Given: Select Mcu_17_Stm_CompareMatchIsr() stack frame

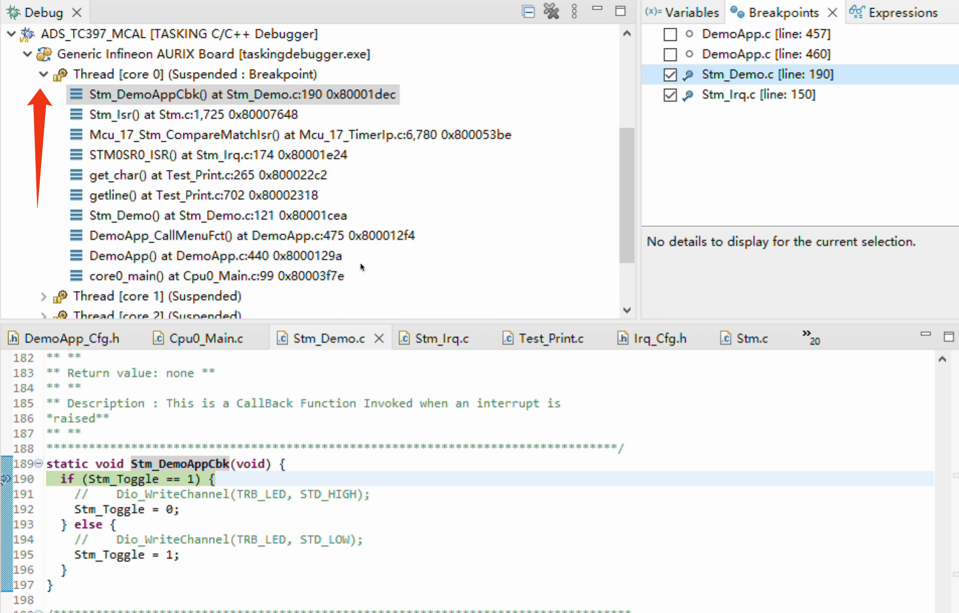Looking at the screenshot, I should (x=300, y=135).
